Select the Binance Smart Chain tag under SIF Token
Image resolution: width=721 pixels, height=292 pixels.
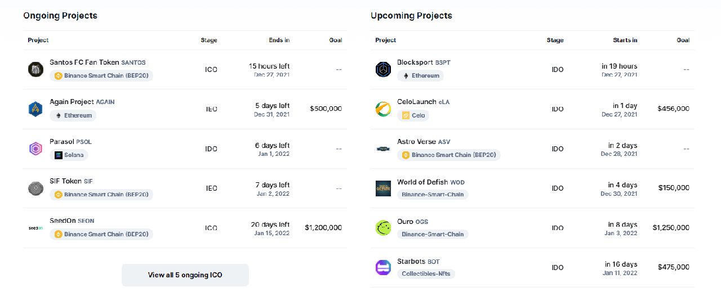click(x=101, y=195)
